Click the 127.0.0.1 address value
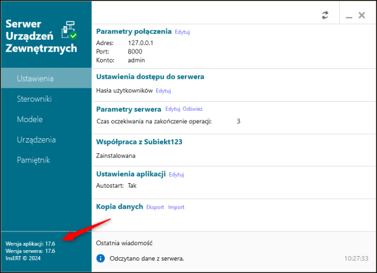This screenshot has height=273, width=377. [x=141, y=43]
